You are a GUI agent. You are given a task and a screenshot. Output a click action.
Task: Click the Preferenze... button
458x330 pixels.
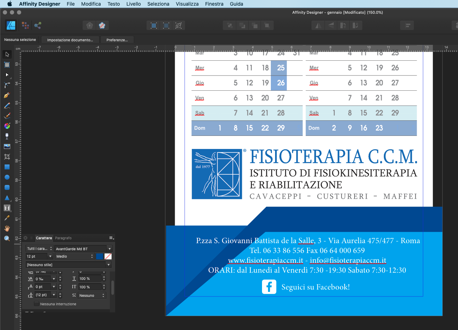[117, 40]
